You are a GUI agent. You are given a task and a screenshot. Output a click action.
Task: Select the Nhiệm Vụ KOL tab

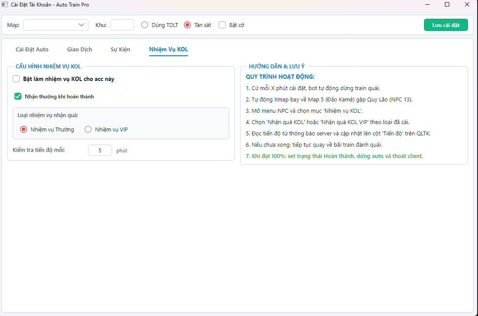(169, 49)
